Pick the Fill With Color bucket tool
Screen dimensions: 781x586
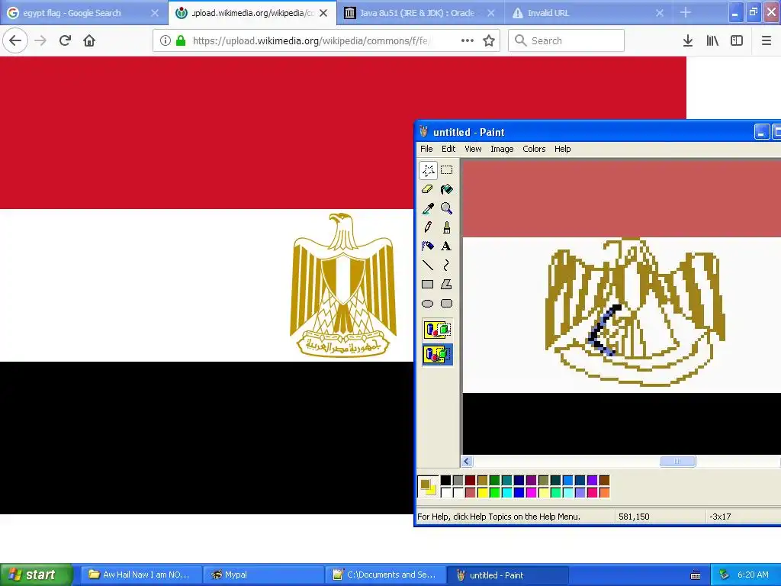(x=447, y=189)
